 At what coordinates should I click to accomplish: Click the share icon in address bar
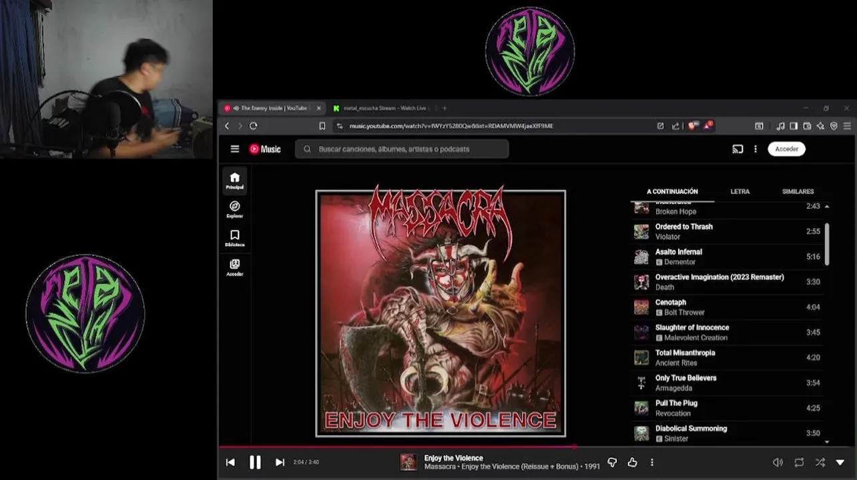coord(675,126)
